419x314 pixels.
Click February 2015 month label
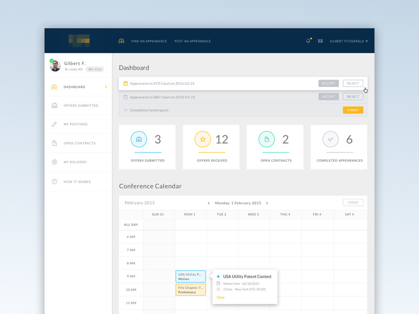140,203
